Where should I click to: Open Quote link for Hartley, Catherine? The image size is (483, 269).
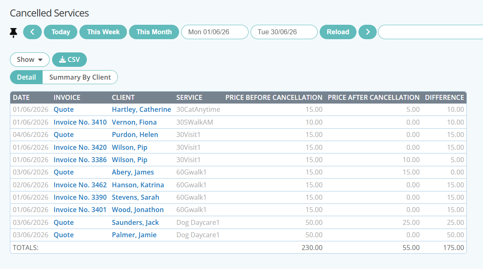(64, 109)
